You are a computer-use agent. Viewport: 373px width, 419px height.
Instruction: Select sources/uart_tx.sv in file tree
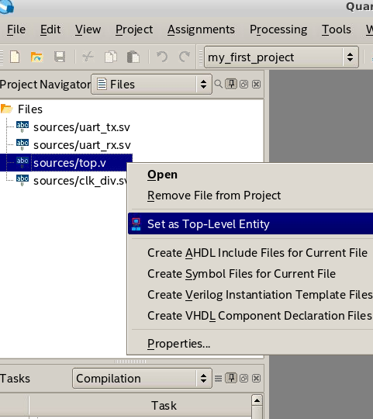click(x=81, y=127)
